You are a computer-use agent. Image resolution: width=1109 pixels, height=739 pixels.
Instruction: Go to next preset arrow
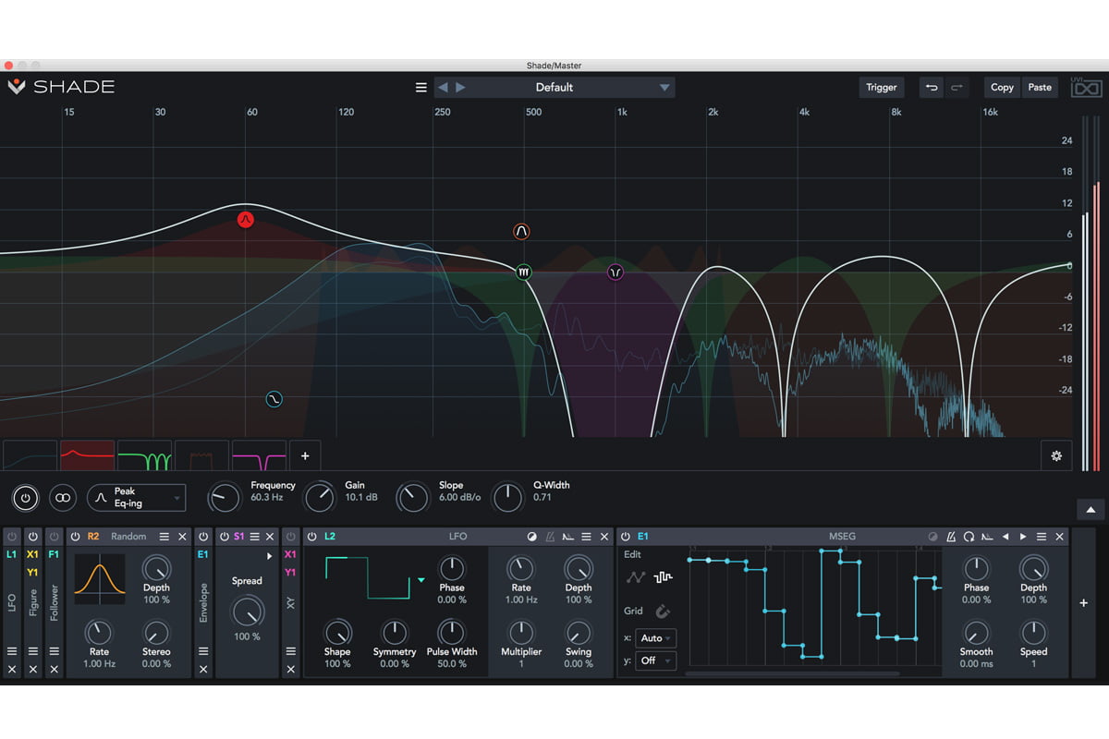click(460, 88)
